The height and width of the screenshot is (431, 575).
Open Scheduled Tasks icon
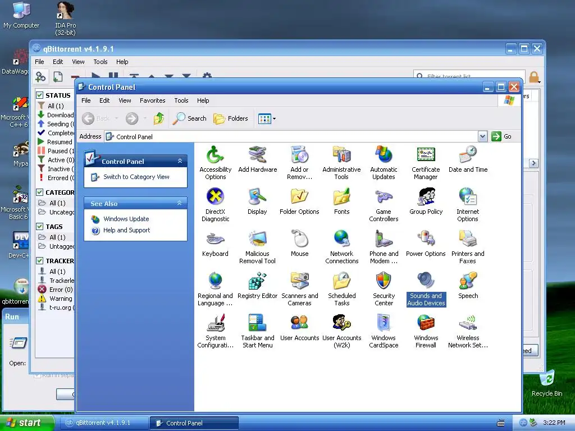pos(341,289)
